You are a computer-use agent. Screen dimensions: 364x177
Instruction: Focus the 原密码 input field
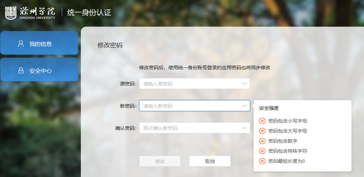click(x=195, y=83)
